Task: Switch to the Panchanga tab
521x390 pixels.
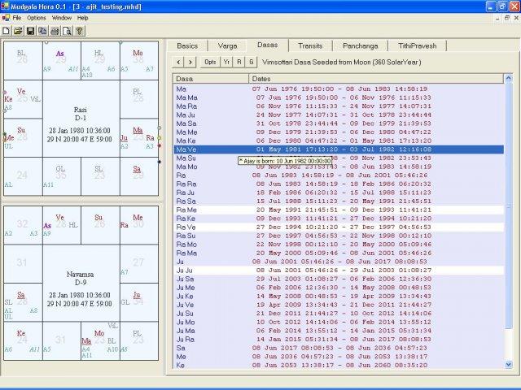Action: tap(361, 45)
